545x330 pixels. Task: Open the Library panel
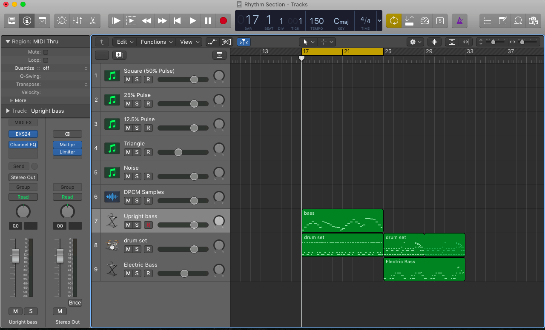12,20
